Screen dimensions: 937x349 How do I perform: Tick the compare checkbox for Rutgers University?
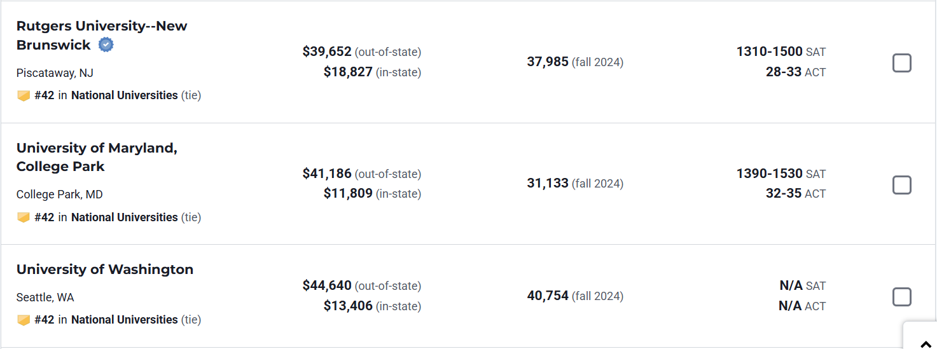click(x=901, y=63)
